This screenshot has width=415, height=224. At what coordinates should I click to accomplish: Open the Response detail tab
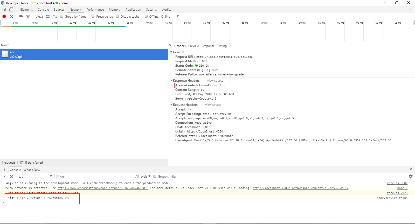208,46
